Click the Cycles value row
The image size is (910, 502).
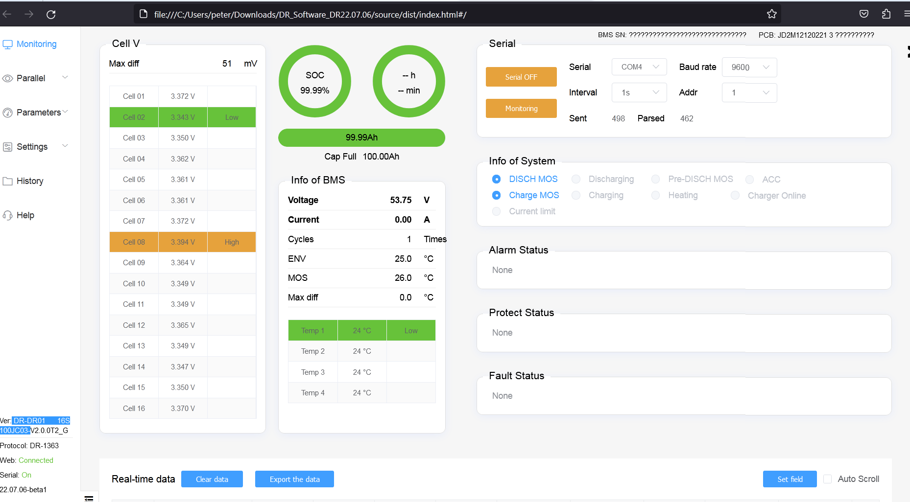362,239
